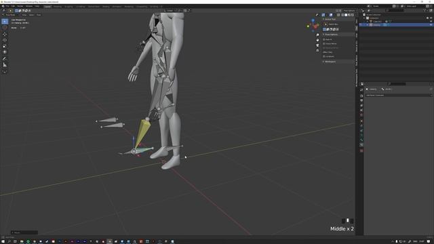Enable the Auto IK checkbox
This screenshot has height=244, width=434.
click(x=324, y=39)
